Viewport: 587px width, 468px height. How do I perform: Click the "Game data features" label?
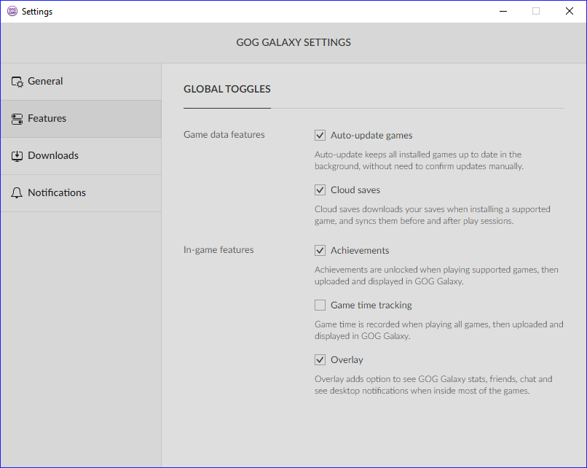224,135
